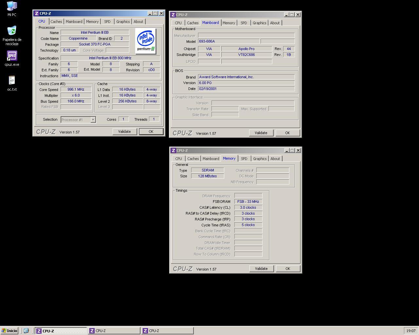Image resolution: width=419 pixels, height=335 pixels.
Task: Click OK in the Mainboard window
Action: (287, 133)
